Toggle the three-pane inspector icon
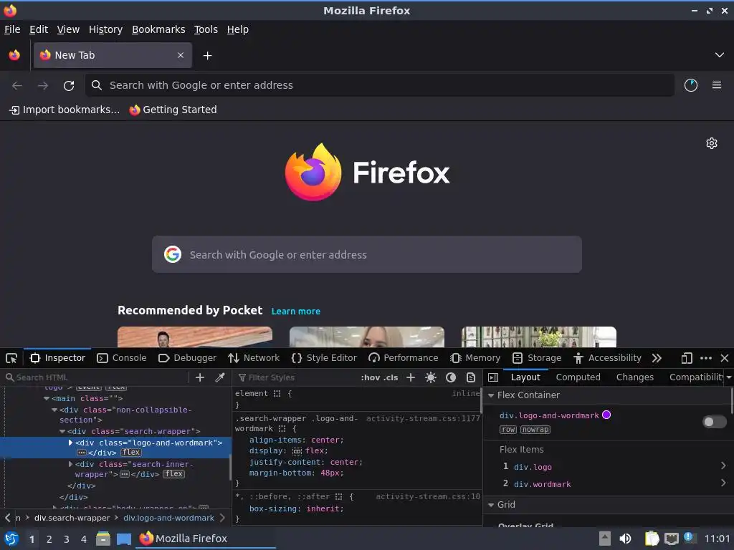The height and width of the screenshot is (550, 734). click(493, 377)
